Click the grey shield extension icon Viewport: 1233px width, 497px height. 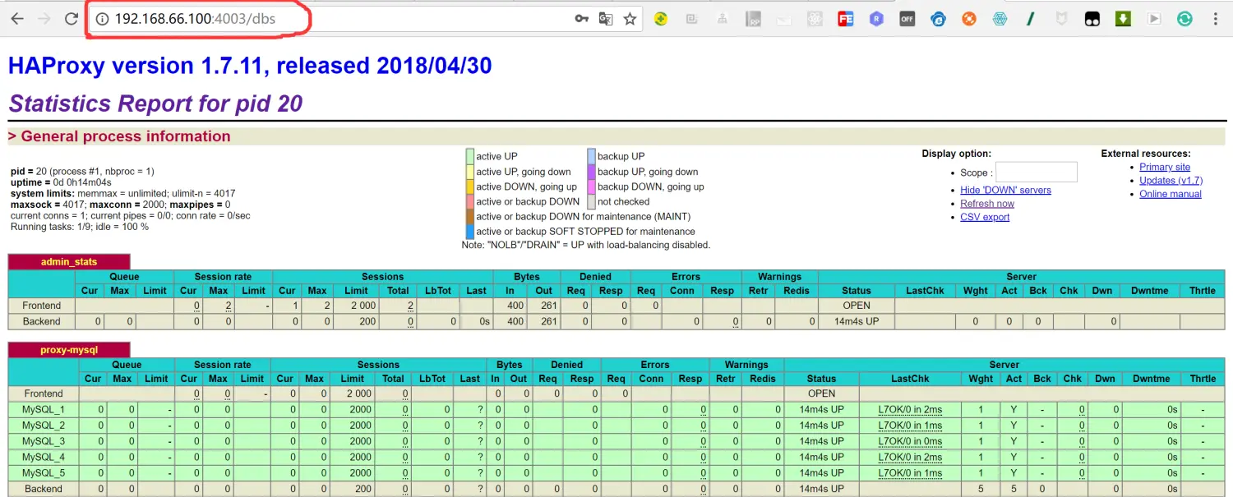[x=1061, y=19]
